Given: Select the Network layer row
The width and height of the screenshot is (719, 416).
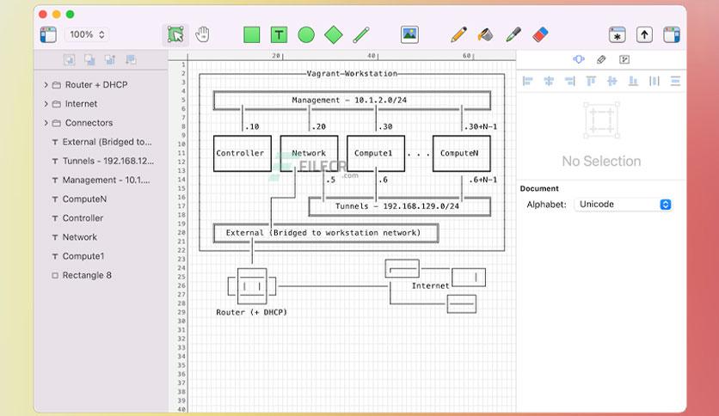Looking at the screenshot, I should click(x=101, y=237).
